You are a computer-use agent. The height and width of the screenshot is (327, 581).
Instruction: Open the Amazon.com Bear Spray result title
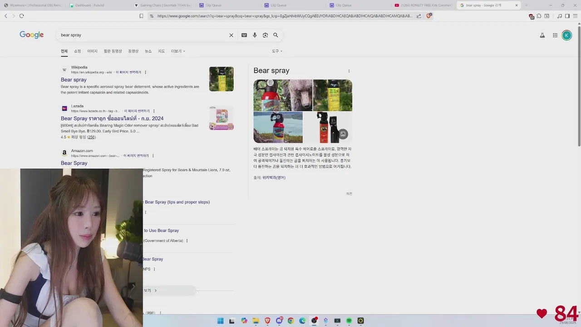coord(74,163)
